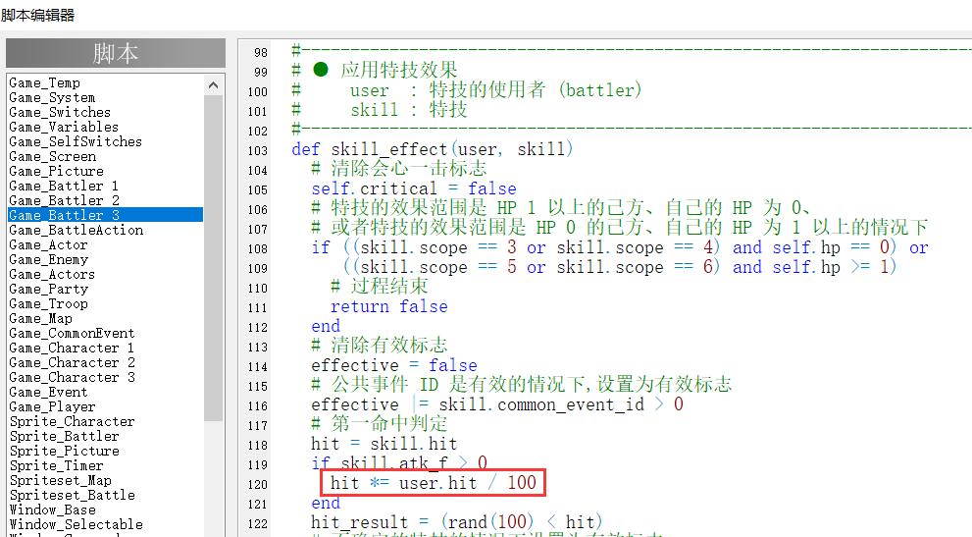The image size is (972, 537).
Task: Click comment 过程结束 on line 110
Action: (388, 287)
